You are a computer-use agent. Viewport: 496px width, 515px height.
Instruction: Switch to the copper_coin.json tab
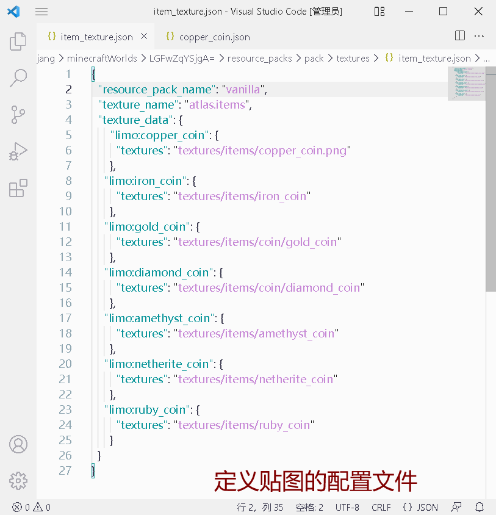click(208, 37)
